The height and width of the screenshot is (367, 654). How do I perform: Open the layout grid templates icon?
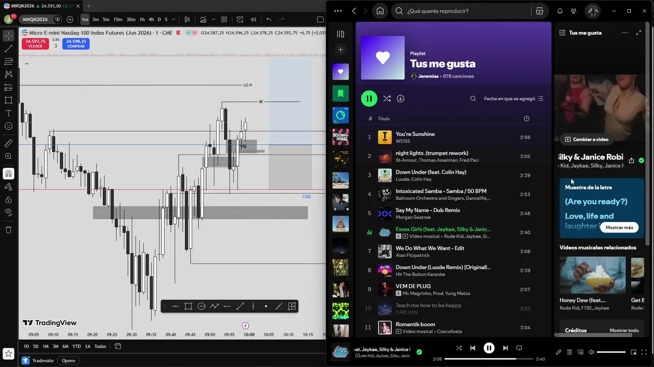pos(224,19)
